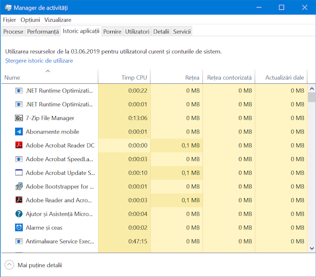Select the 7-Zip File Manager row name
Screen dimensions: 316x277
pos(50,118)
